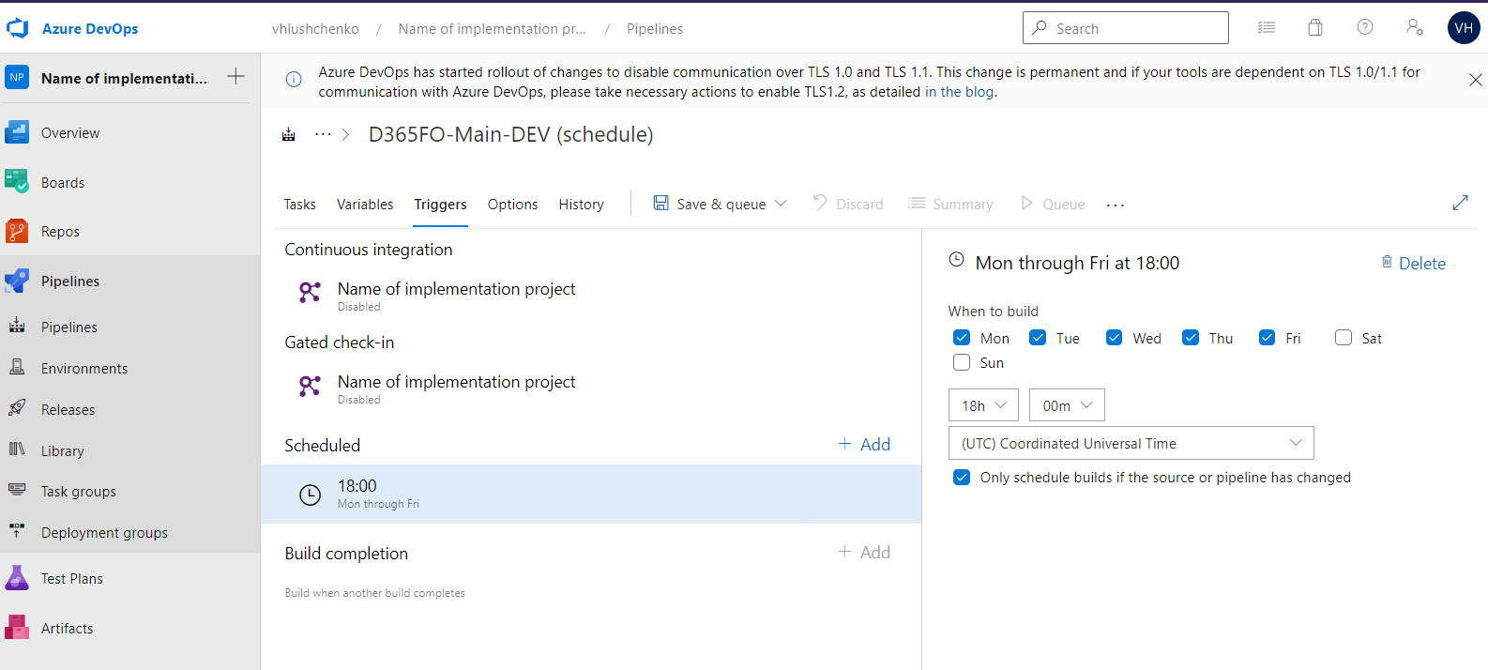The width and height of the screenshot is (1488, 670).
Task: Switch to the History tab
Action: point(581,205)
